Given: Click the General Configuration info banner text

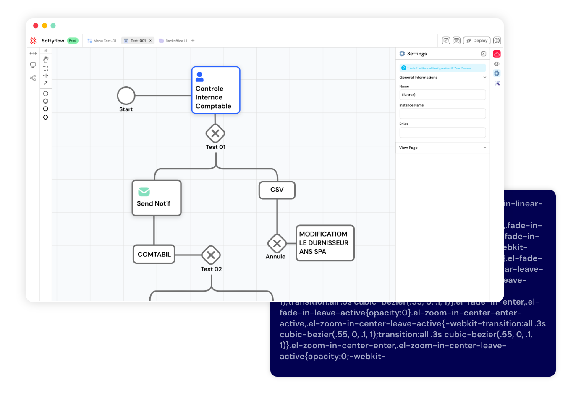Looking at the screenshot, I should coord(439,68).
